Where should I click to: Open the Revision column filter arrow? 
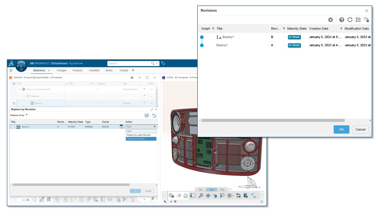(284, 28)
